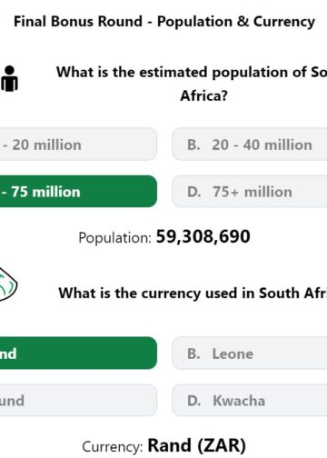Click the Final Bonus Round heading

pyautogui.click(x=164, y=22)
